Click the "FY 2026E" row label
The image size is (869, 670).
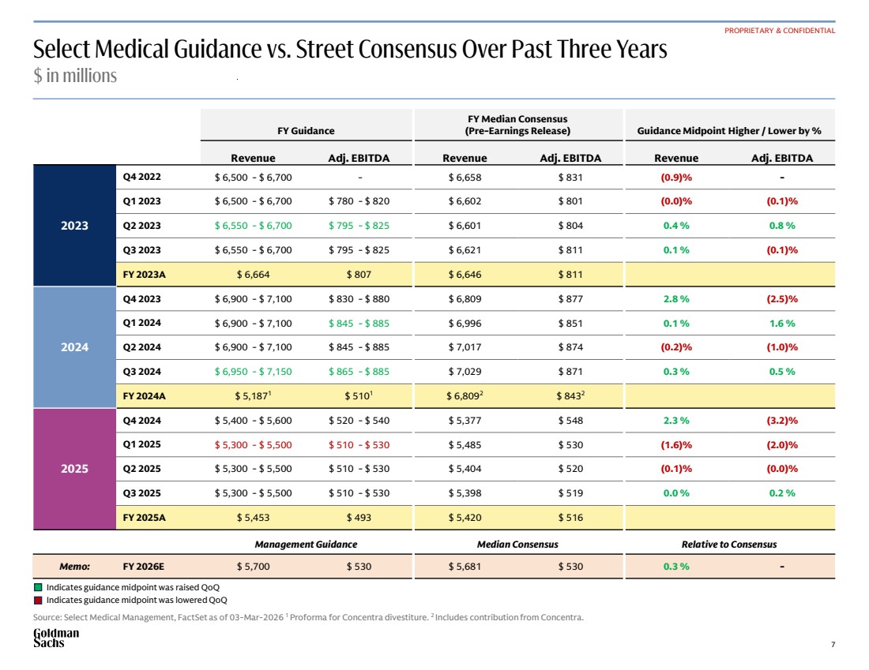click(x=144, y=567)
